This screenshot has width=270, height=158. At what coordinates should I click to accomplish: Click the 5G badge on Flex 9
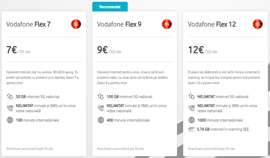[167, 24]
